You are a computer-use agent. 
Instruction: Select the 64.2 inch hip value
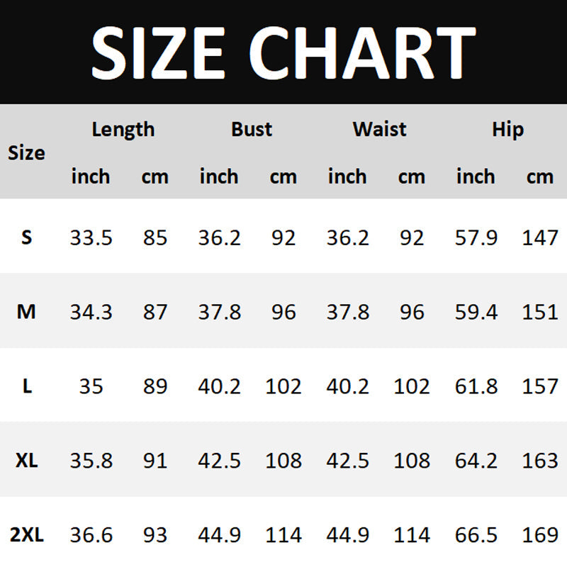(476, 461)
